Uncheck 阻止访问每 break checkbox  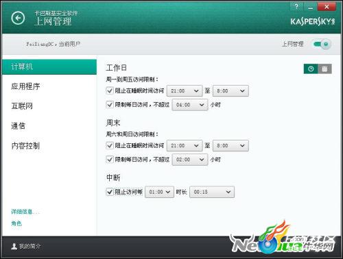[110, 192]
